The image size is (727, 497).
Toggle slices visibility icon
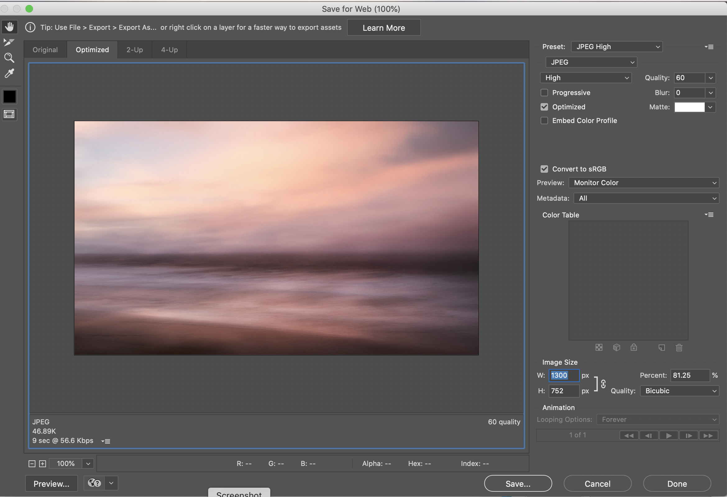pos(9,115)
